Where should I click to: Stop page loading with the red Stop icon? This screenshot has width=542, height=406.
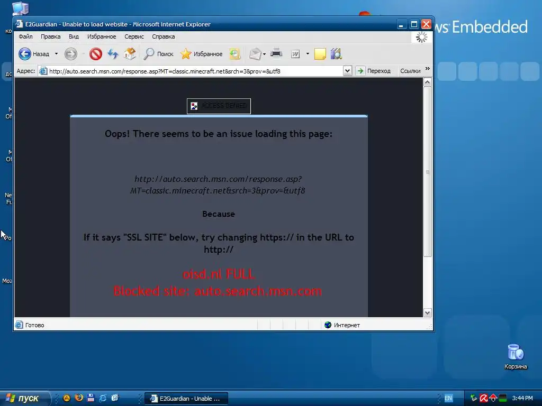[x=96, y=54]
